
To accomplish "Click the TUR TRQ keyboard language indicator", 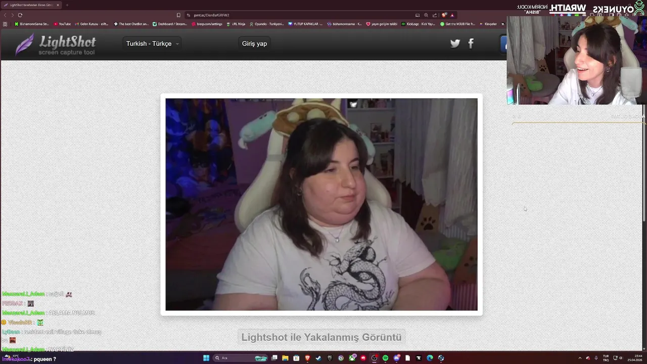I will 606,358.
